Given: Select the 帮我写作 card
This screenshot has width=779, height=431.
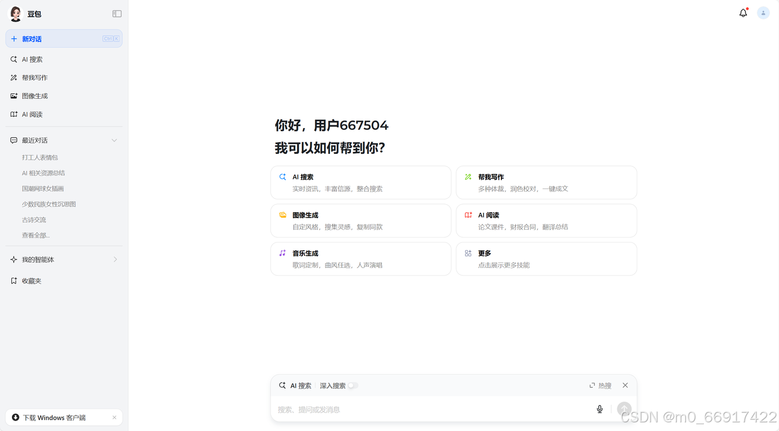Looking at the screenshot, I should [546, 183].
